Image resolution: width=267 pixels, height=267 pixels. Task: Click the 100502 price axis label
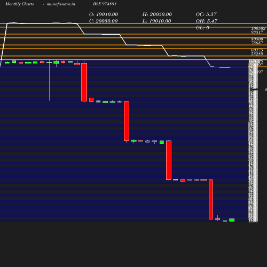258,28
